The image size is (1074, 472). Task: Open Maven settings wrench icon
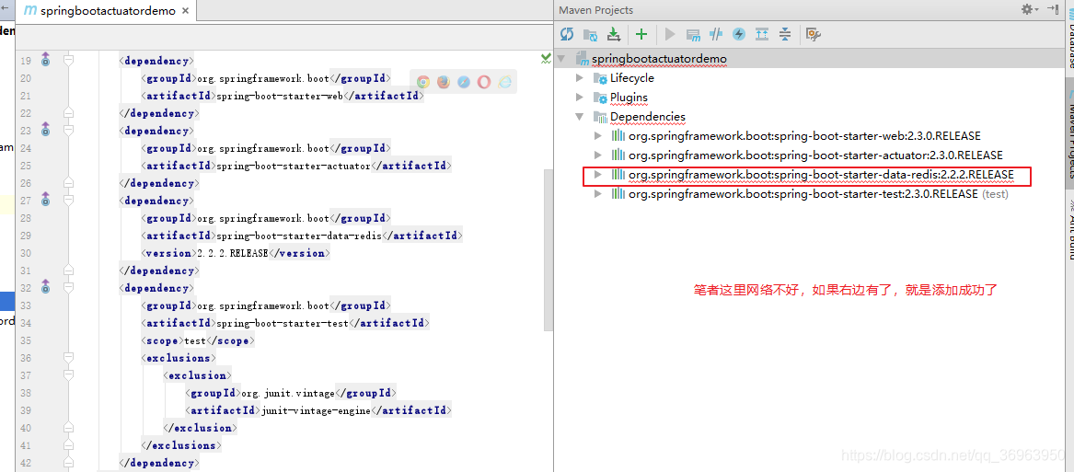(x=814, y=34)
